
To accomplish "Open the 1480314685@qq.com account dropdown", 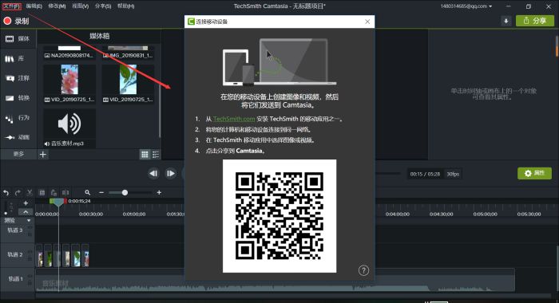I will pyautogui.click(x=466, y=6).
